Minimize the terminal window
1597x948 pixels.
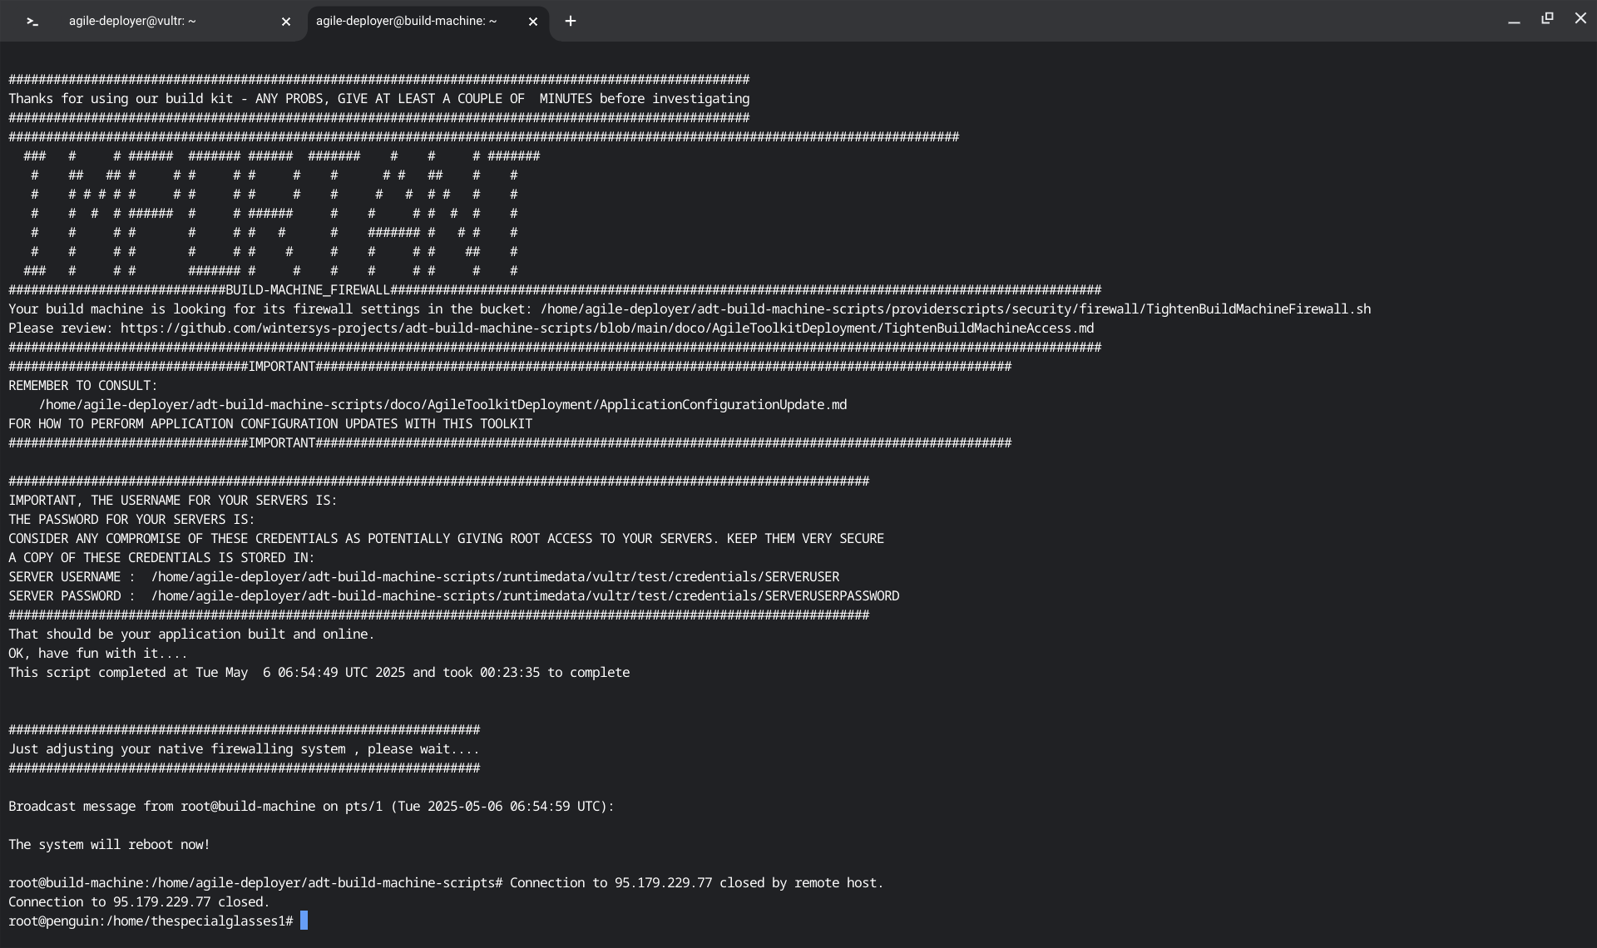[x=1514, y=20]
